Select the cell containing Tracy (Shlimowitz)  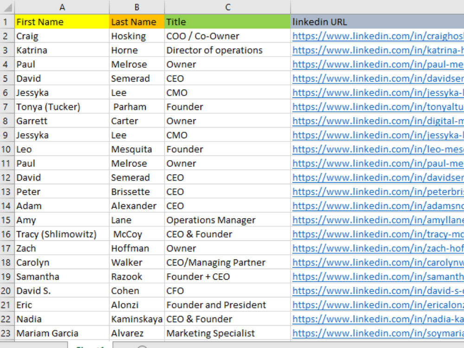pos(62,234)
